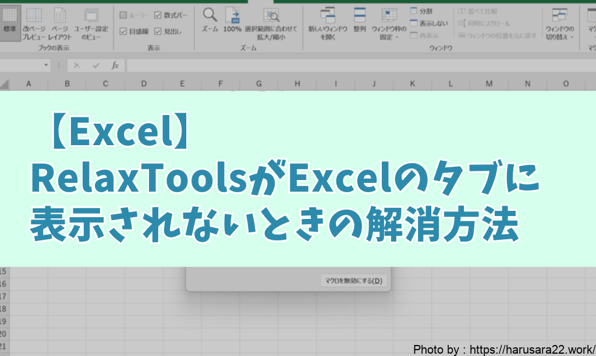The height and width of the screenshot is (356, 596).
Task: Click inside the formula bar input
Action: tap(349, 66)
